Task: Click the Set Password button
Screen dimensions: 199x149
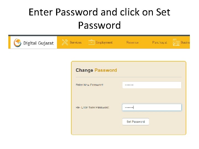Action: (x=136, y=122)
